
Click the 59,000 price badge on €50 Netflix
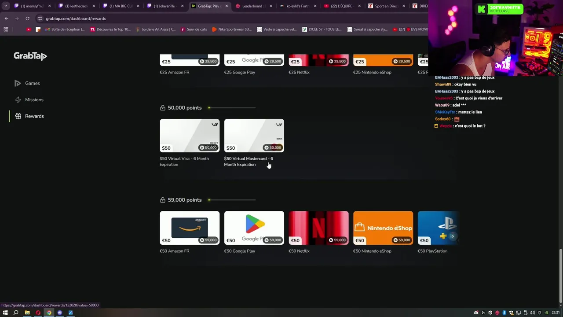[337, 240]
